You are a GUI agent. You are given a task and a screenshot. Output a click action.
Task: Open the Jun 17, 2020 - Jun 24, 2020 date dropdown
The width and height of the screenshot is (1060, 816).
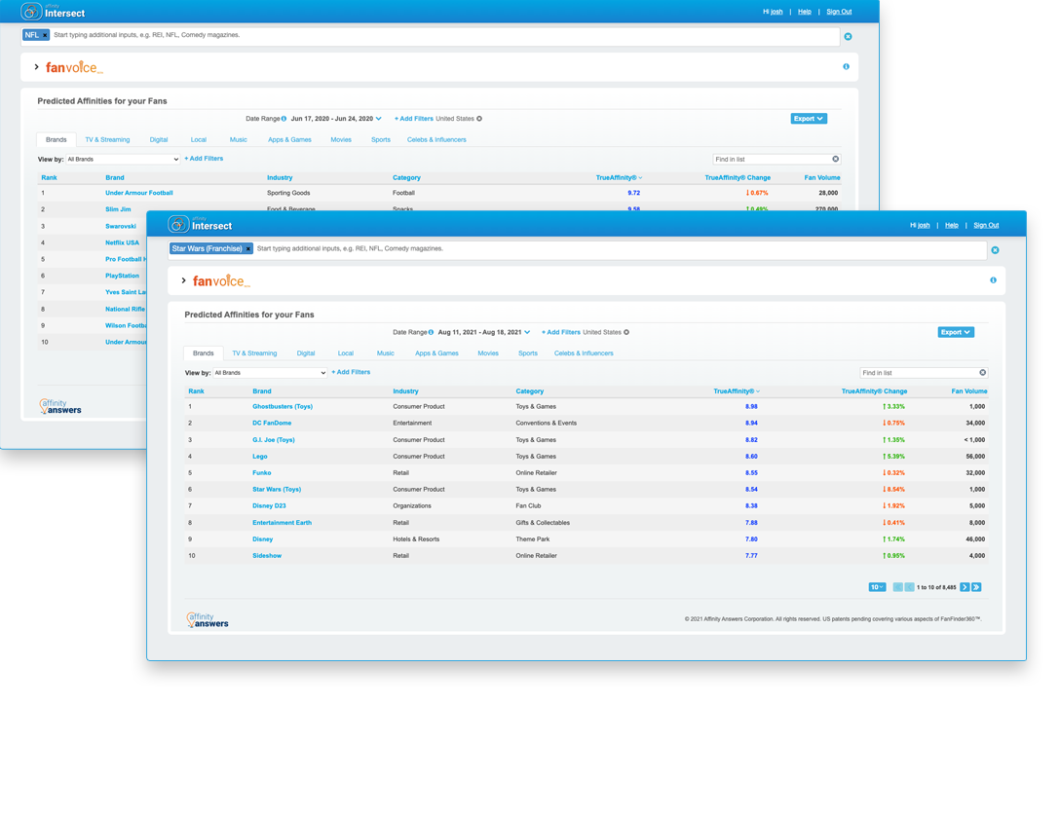[x=336, y=119]
